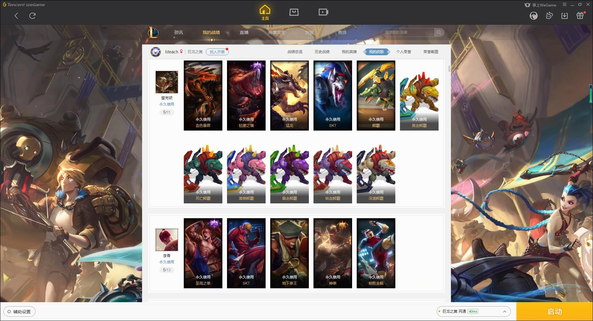
Task: Click the search magnifier button
Action: pos(439,32)
